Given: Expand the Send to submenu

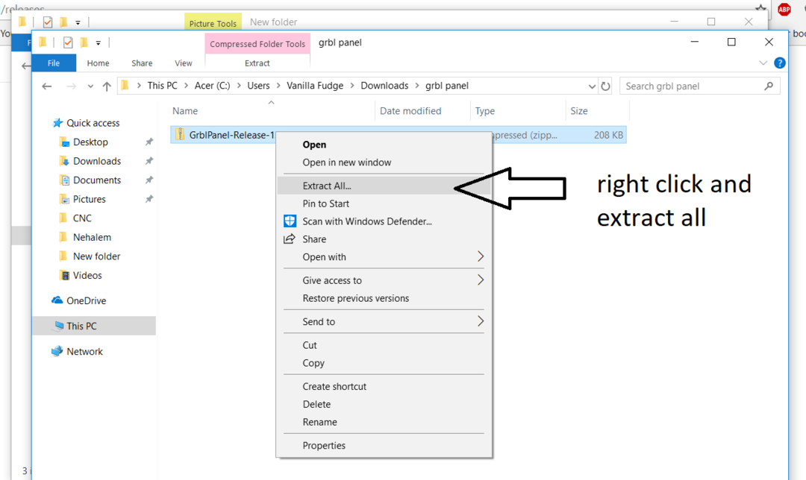Looking at the screenshot, I should point(480,321).
